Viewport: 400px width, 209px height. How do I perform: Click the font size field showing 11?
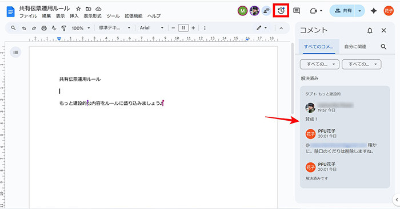click(x=183, y=28)
